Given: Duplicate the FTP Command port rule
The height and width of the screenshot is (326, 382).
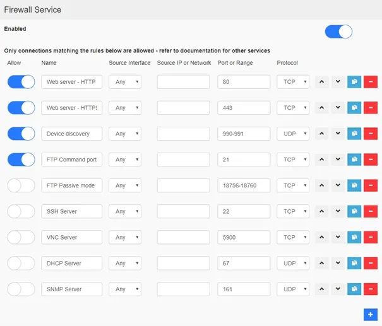Looking at the screenshot, I should pyautogui.click(x=354, y=160).
